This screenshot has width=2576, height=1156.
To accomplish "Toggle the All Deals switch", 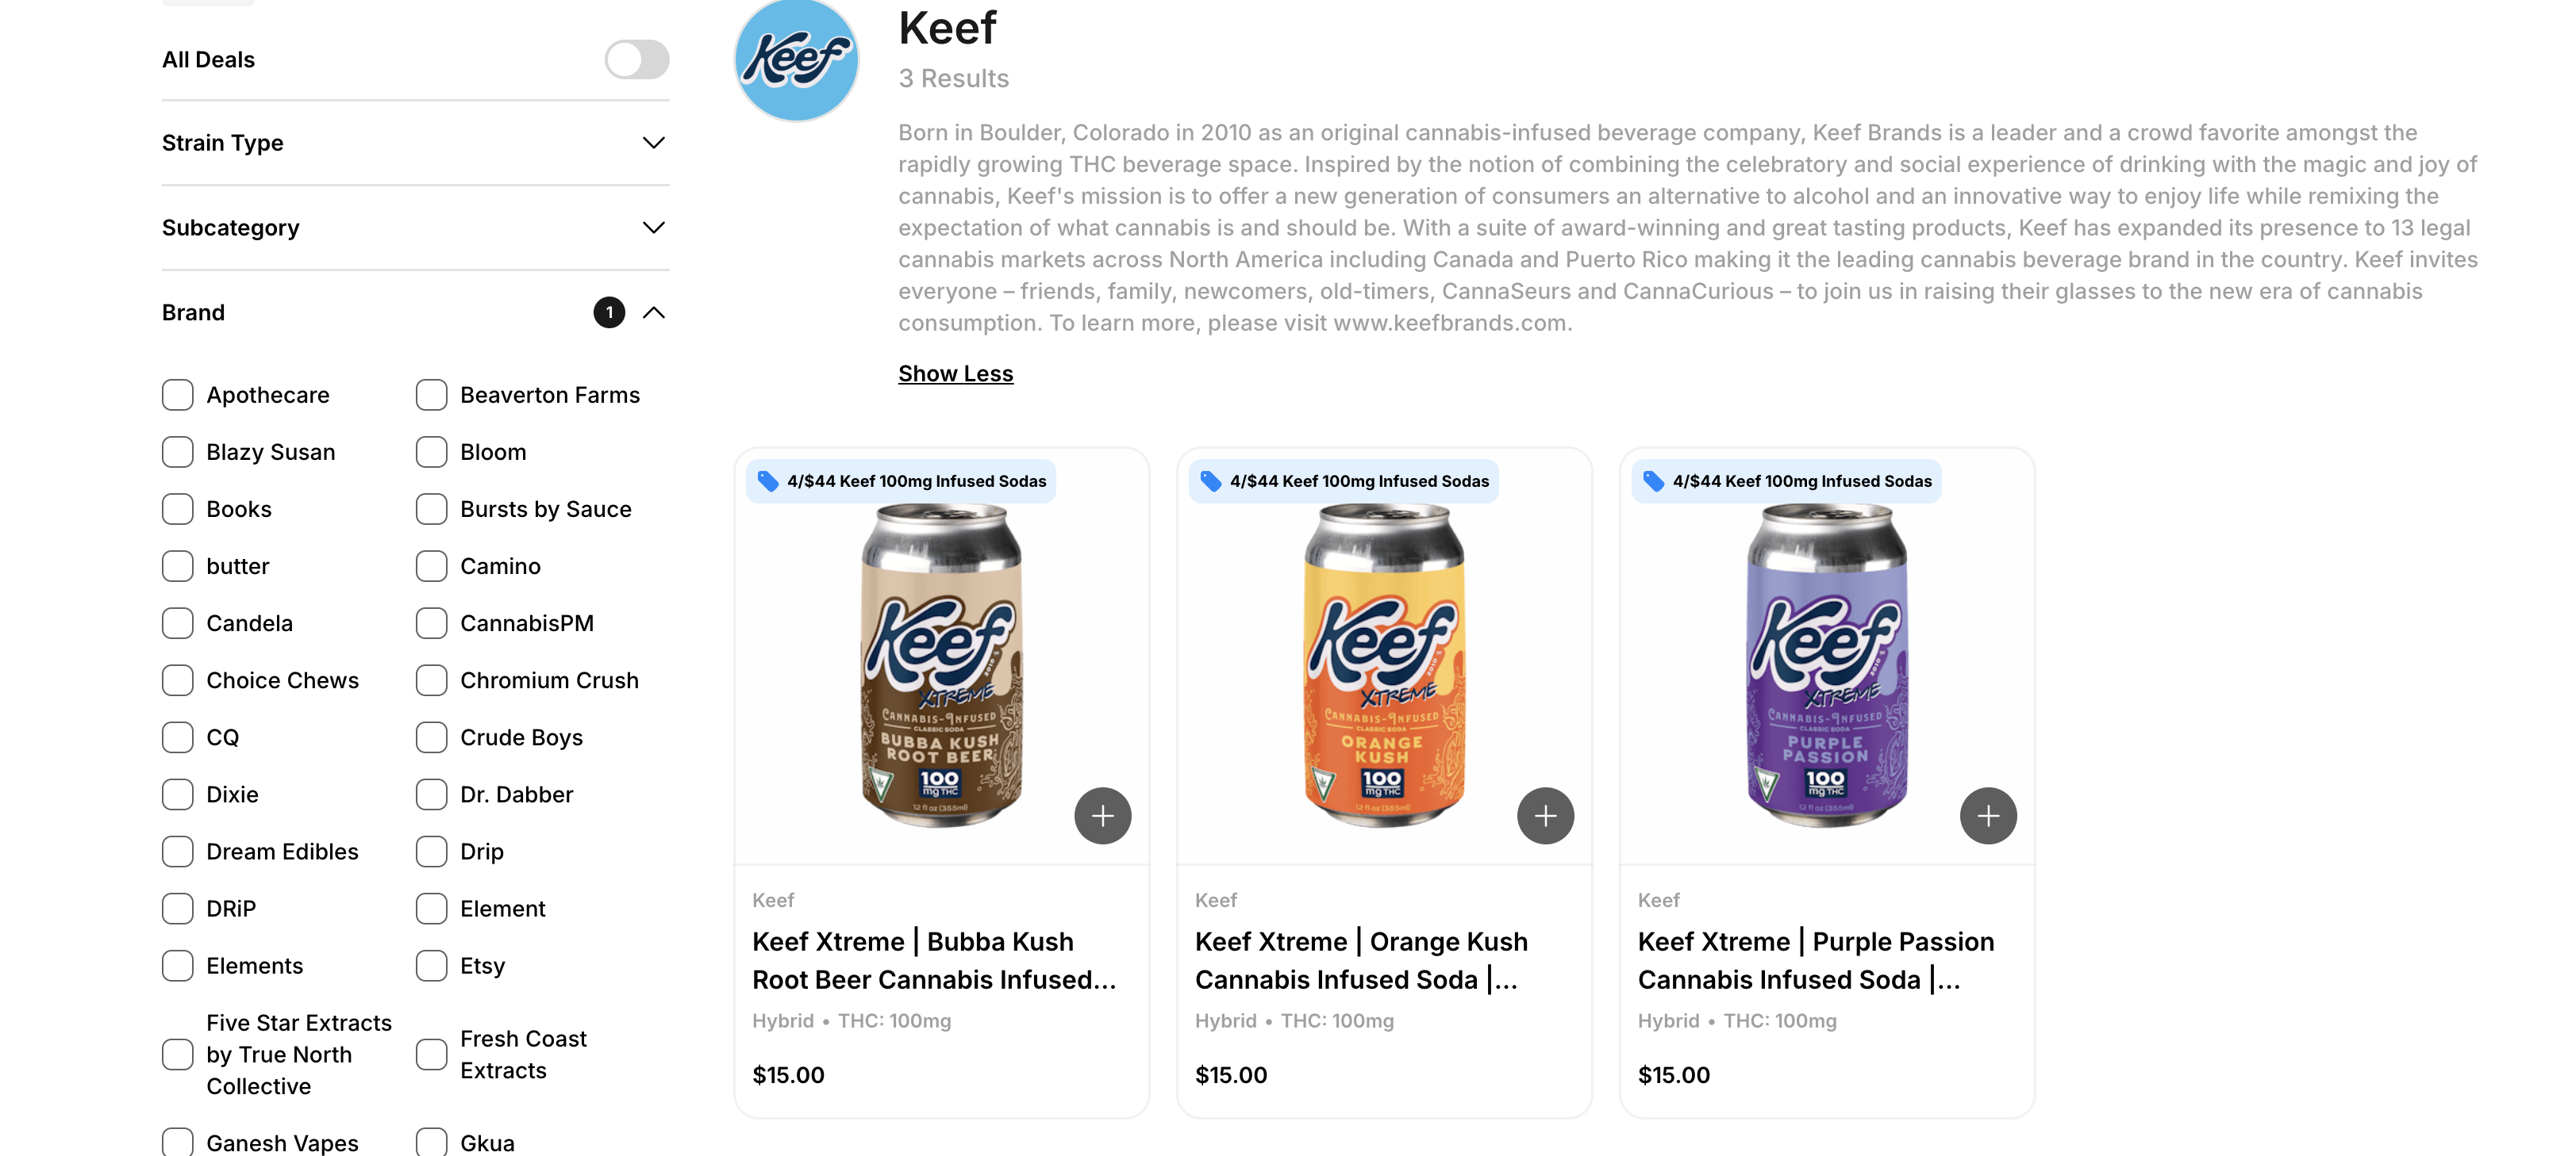I will click(636, 60).
